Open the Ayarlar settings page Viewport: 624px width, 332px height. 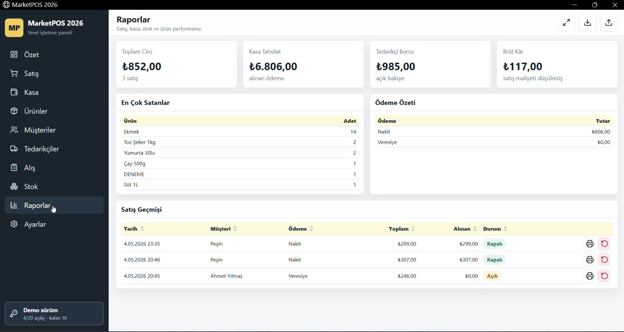point(54,224)
